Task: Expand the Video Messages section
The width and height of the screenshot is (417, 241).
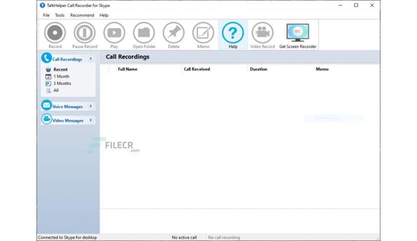Action: (91, 120)
